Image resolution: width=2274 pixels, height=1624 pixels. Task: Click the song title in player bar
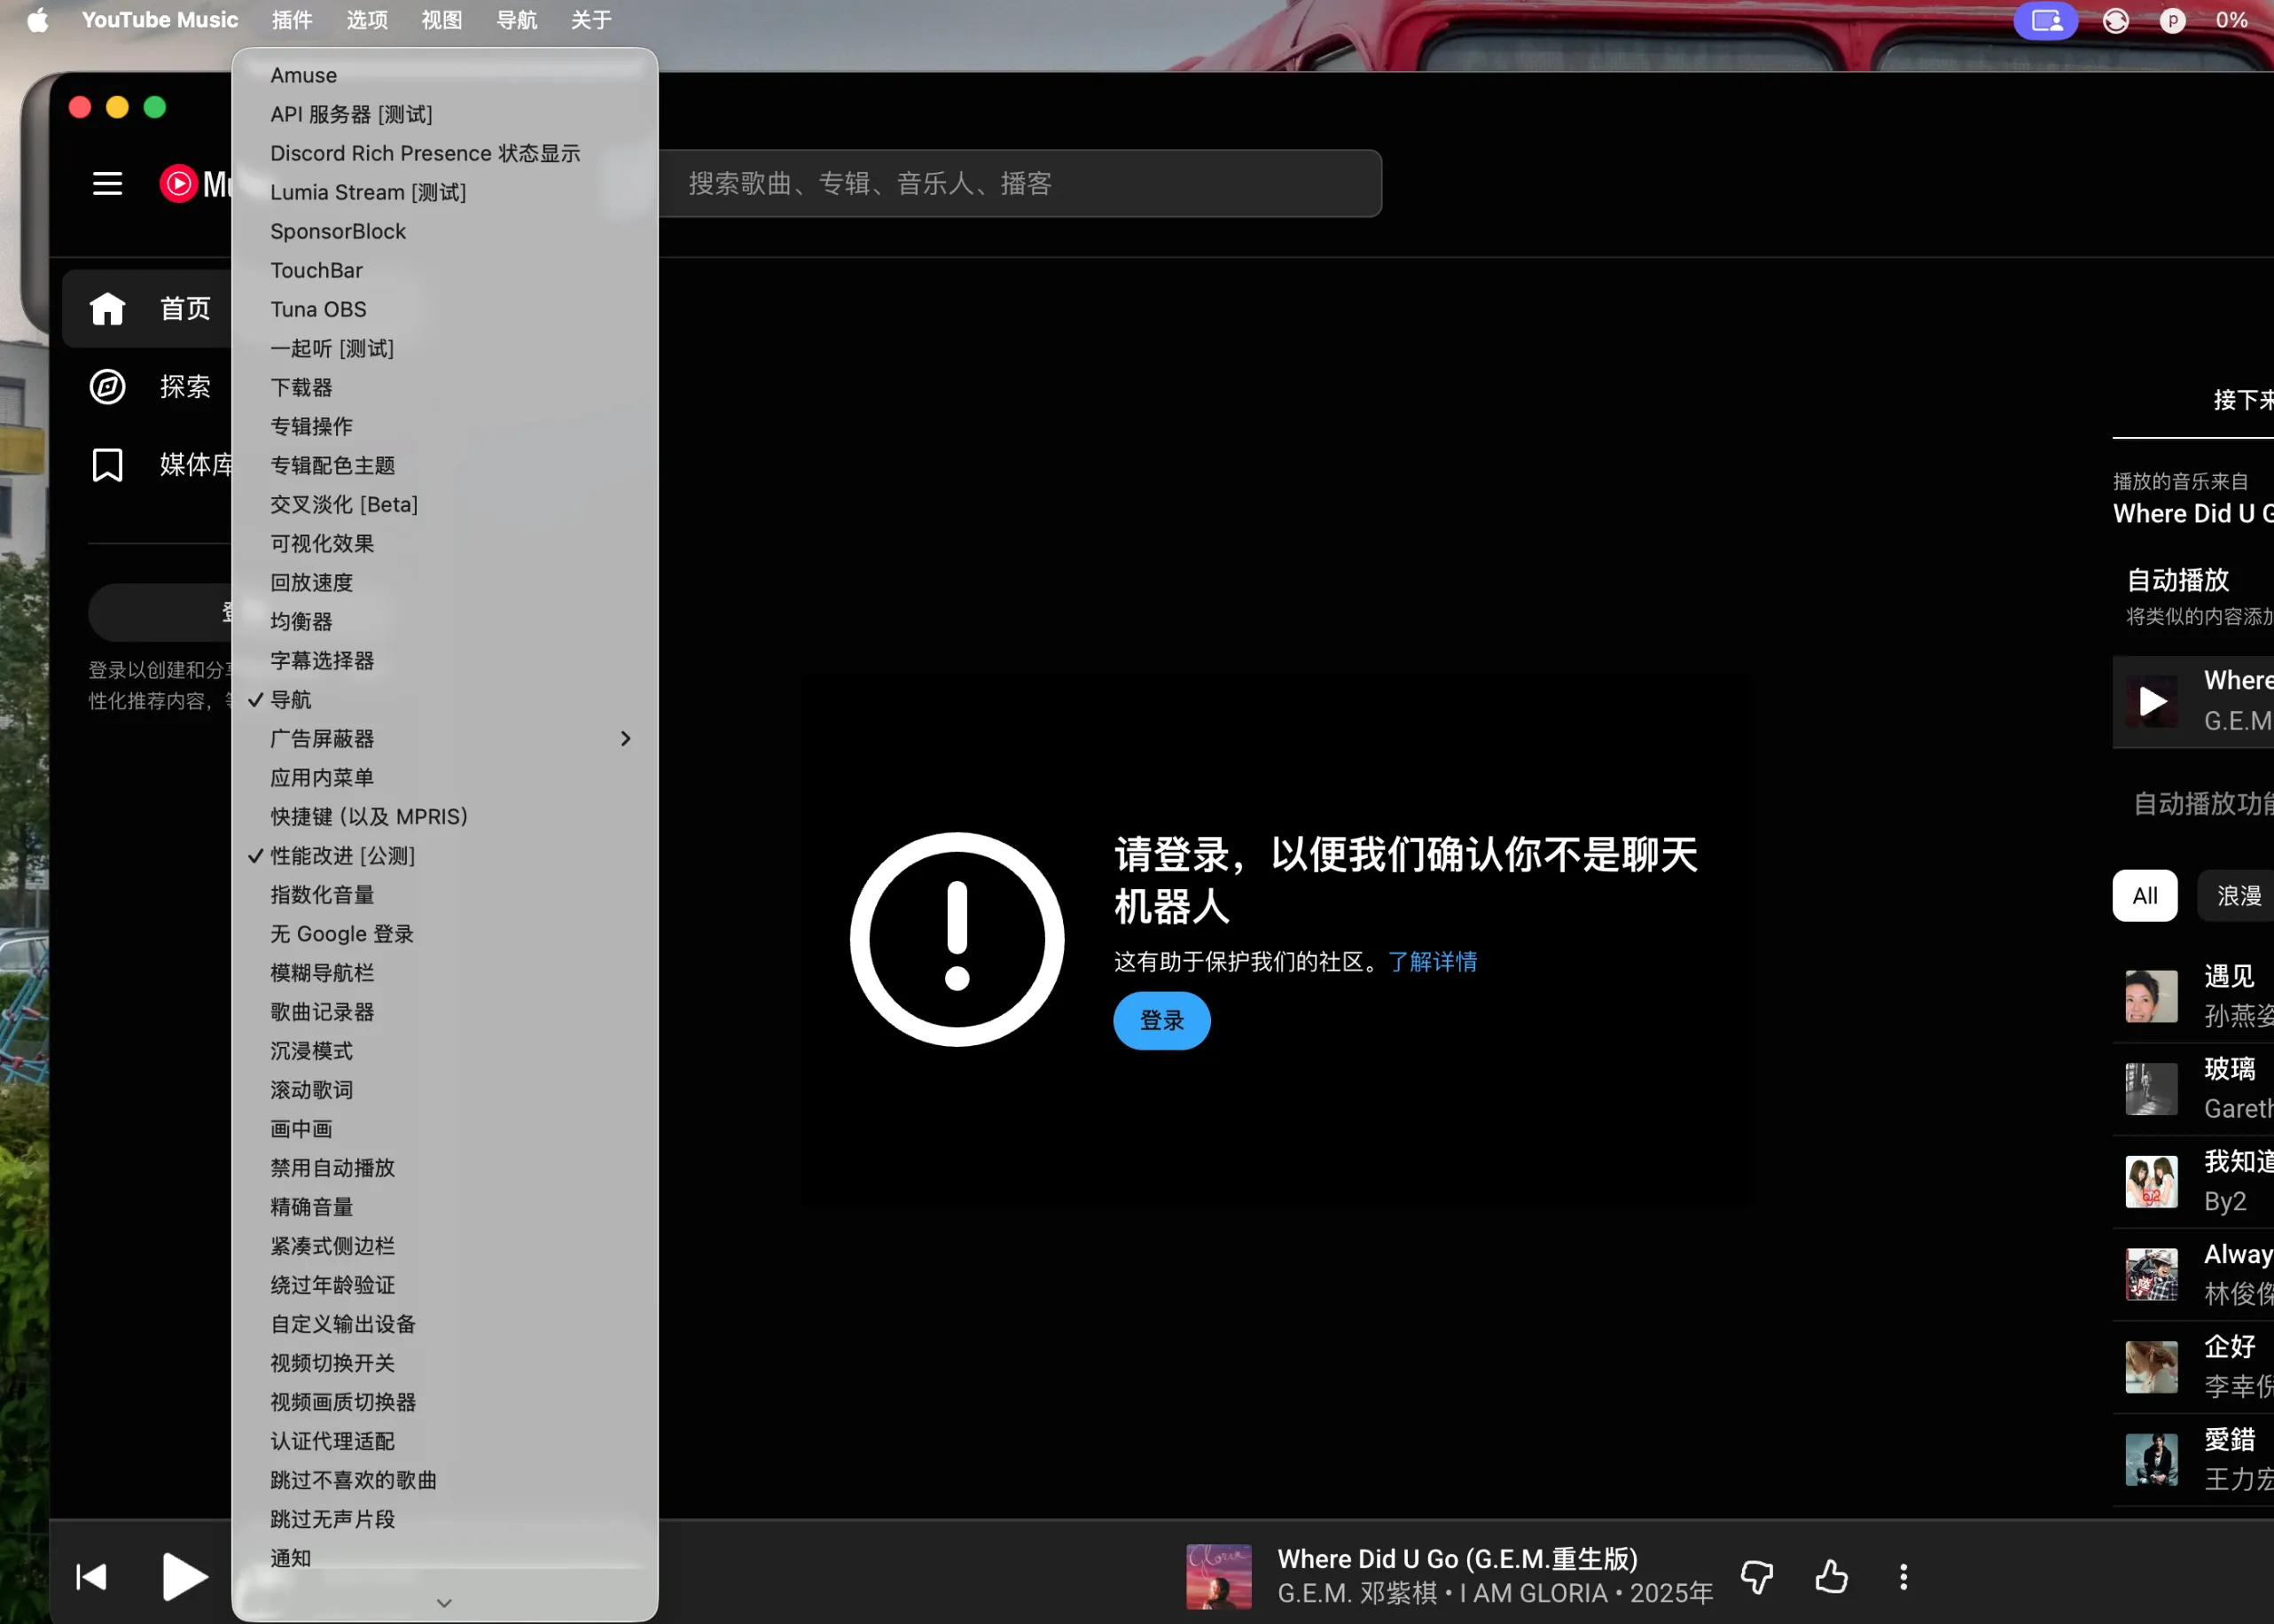[x=1457, y=1559]
